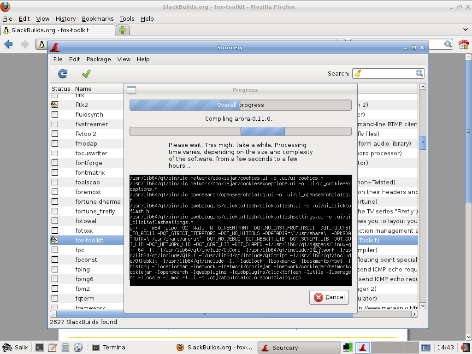Screen dimensions: 472x354
Task: Focus the Sourcery Search input field
Action: tap(388, 73)
